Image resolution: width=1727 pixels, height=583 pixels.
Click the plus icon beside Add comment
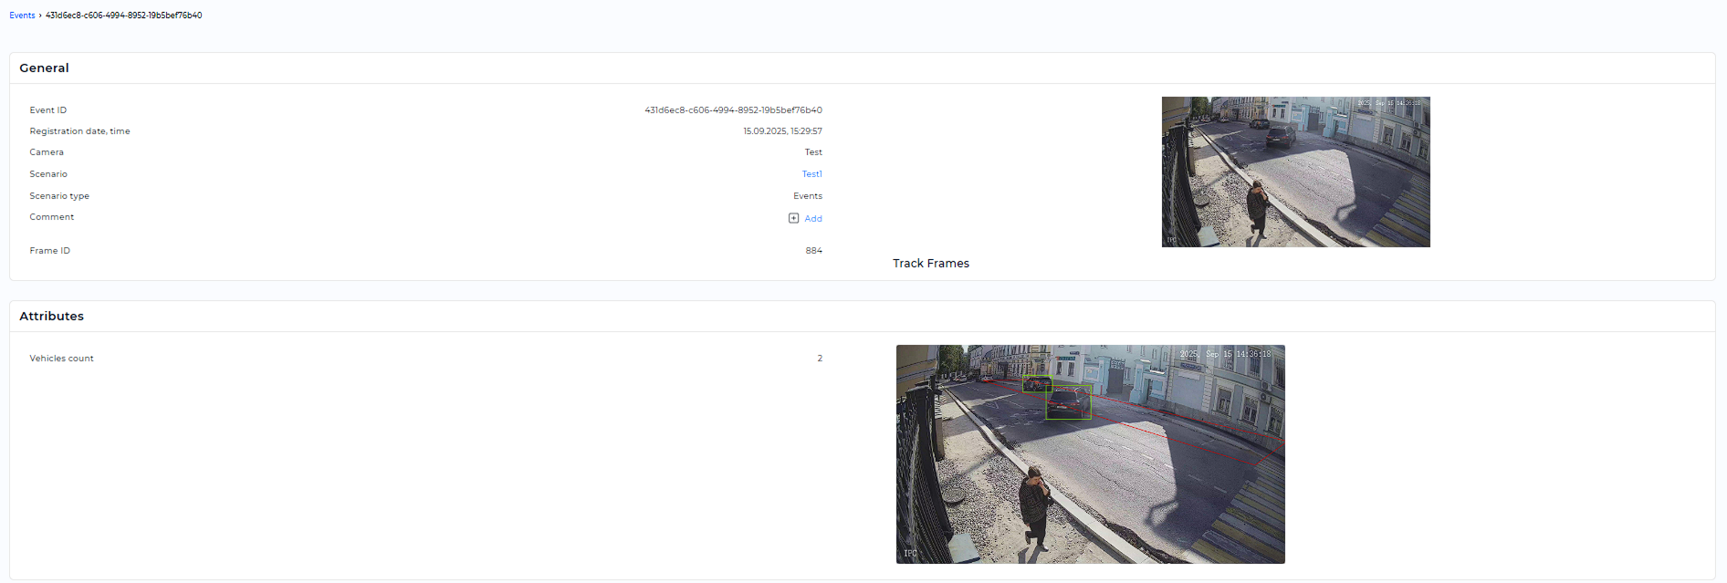tap(793, 218)
